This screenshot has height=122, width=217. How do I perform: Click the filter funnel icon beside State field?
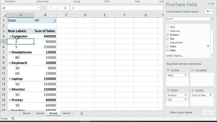[208, 46]
